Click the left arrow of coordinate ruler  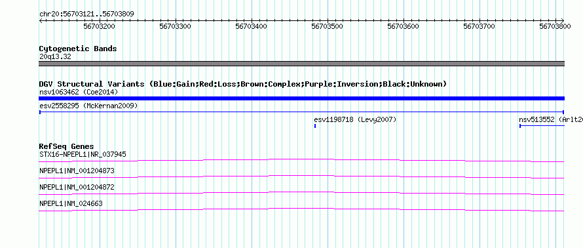[41, 20]
